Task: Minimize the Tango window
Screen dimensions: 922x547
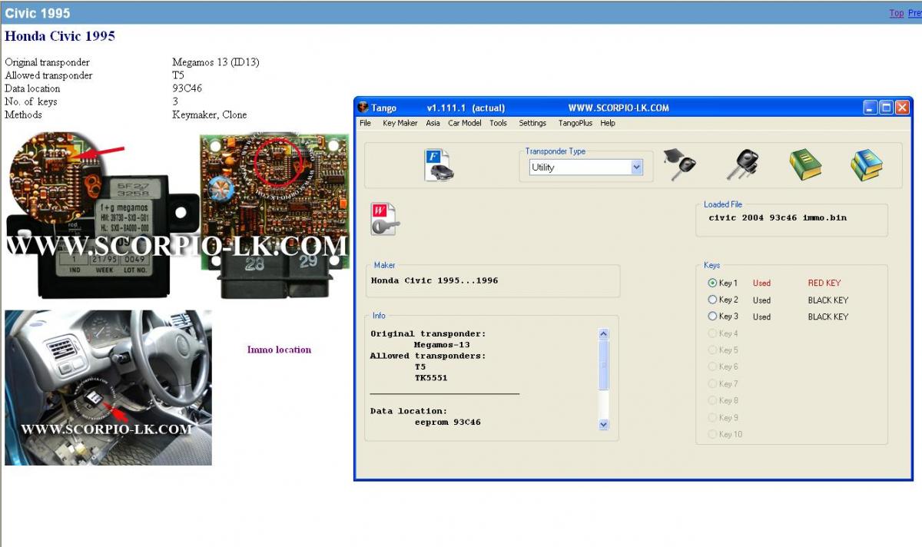Action: pos(870,108)
